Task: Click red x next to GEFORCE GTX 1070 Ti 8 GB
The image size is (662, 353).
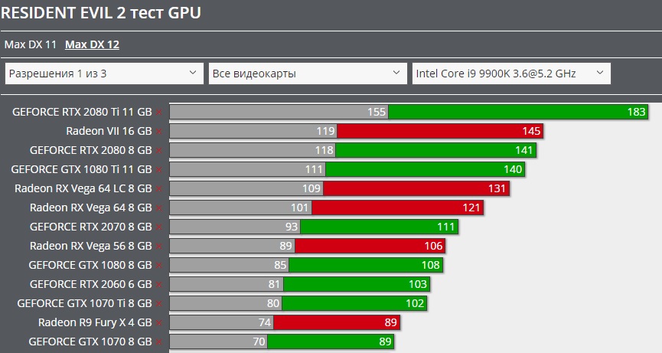Action: click(x=158, y=303)
